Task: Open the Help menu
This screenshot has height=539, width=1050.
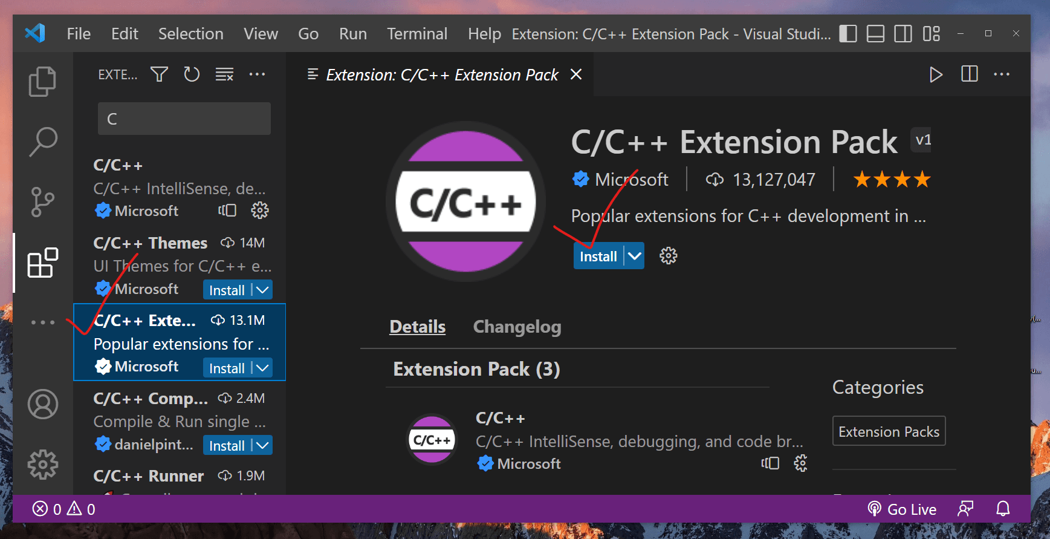Action: click(x=484, y=34)
